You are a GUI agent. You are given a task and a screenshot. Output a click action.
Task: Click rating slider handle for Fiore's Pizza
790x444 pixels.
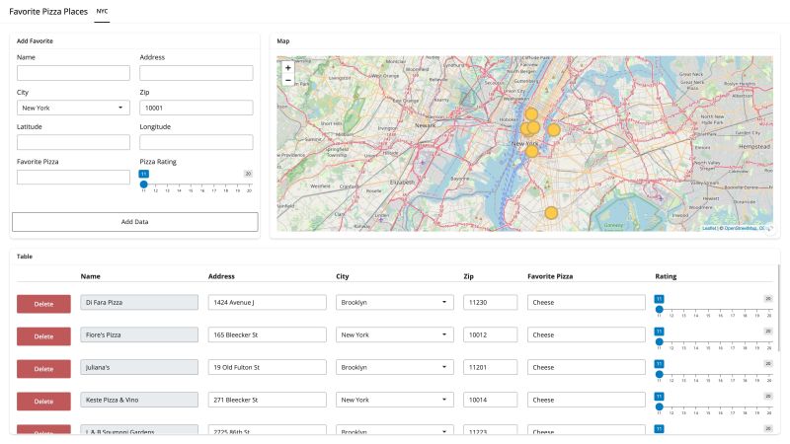pos(659,341)
